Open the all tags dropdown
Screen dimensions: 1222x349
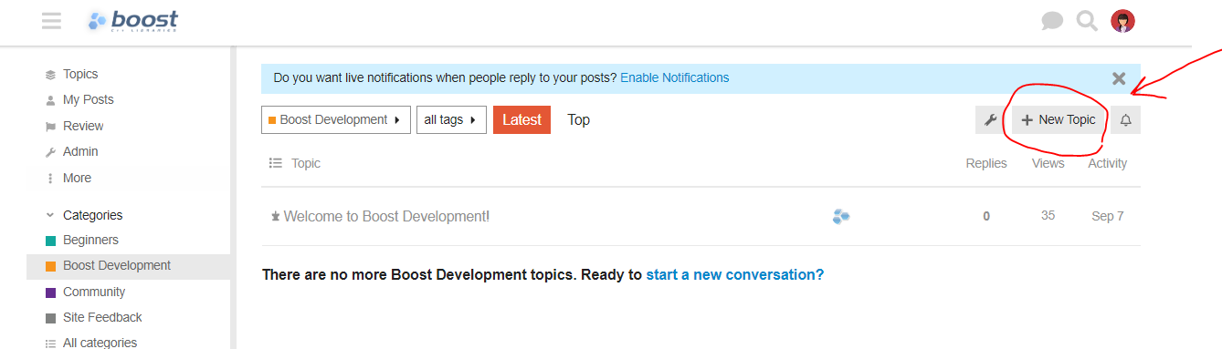pyautogui.click(x=451, y=119)
